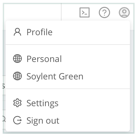Click the sign out arrow icon

click(17, 120)
